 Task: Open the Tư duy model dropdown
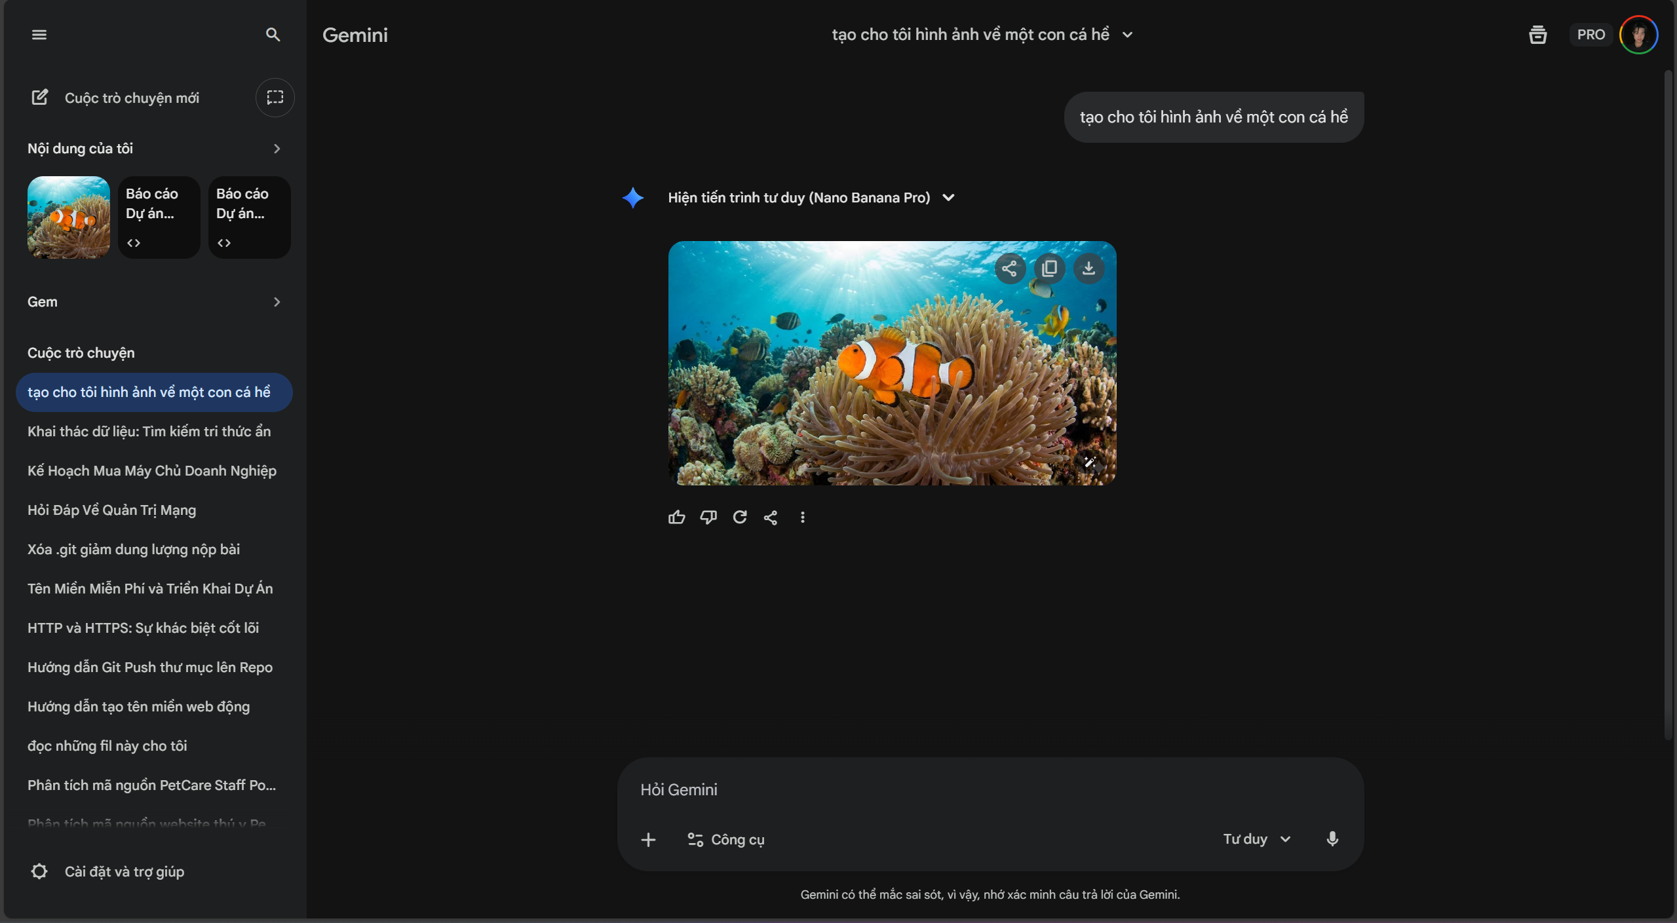tap(1256, 839)
